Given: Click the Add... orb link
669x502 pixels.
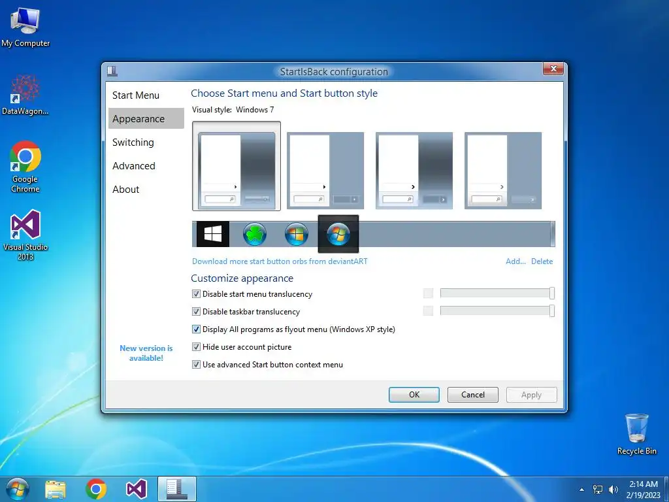Looking at the screenshot, I should (515, 261).
